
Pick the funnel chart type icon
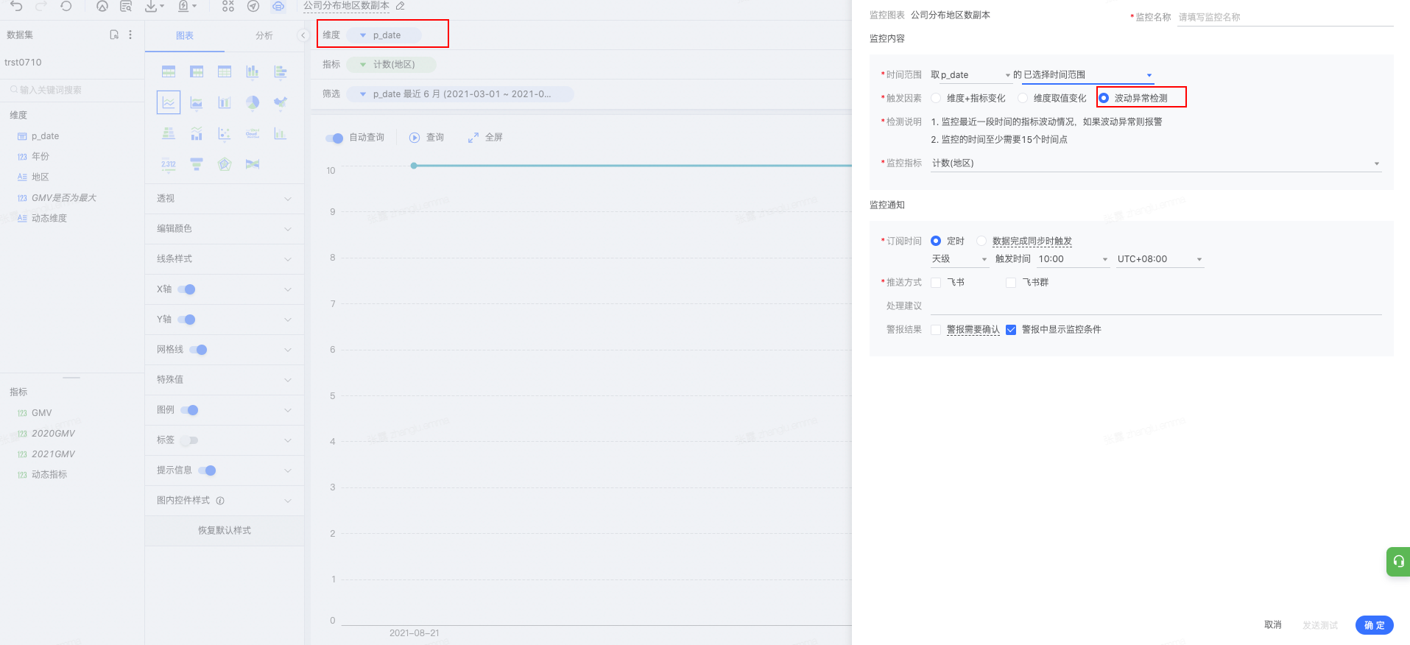click(x=197, y=164)
